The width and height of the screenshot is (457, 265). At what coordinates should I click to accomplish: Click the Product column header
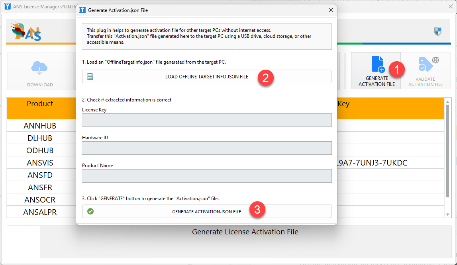point(40,104)
